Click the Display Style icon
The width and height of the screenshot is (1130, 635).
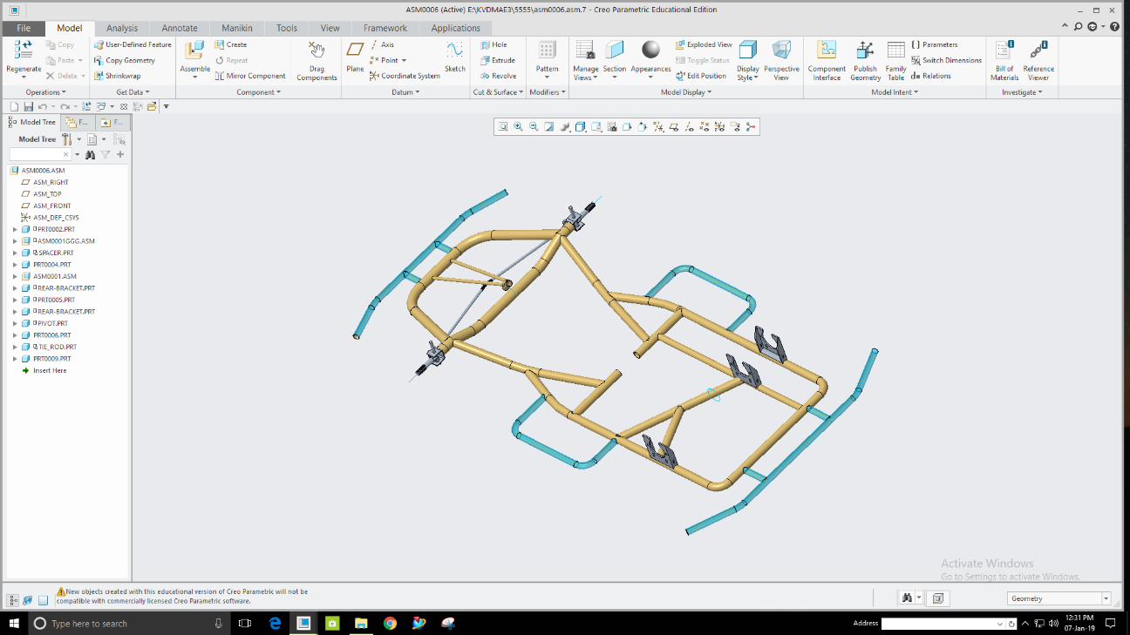[x=748, y=50]
